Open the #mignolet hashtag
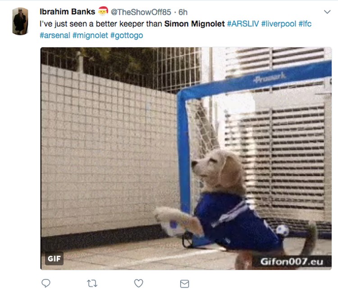The height and width of the screenshot is (293, 338). [90, 35]
